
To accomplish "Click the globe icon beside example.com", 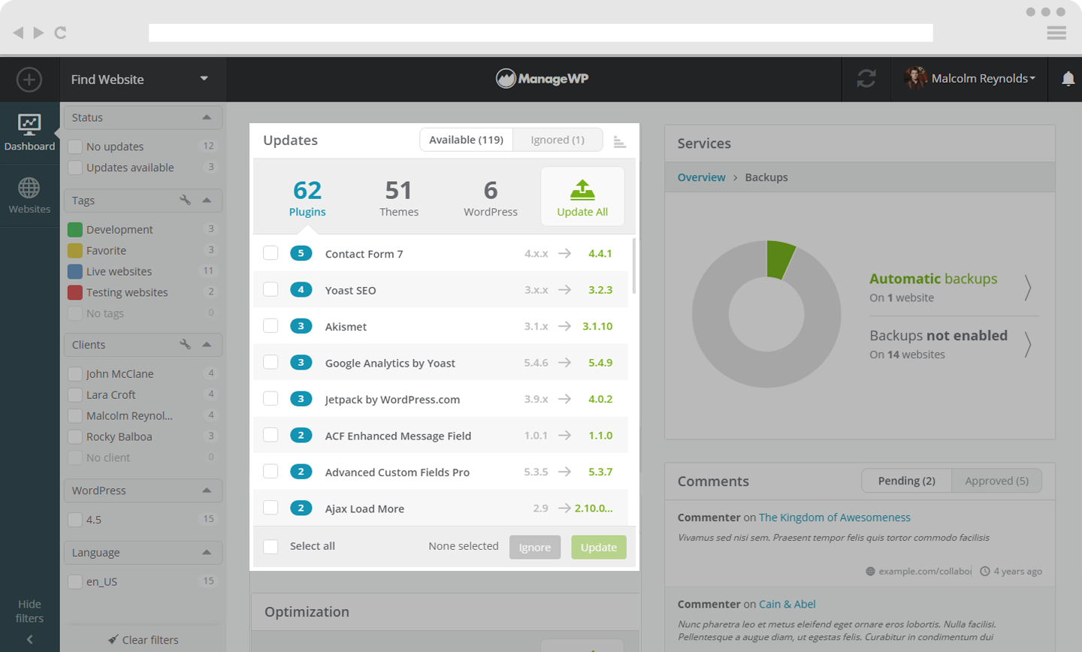I will (870, 572).
